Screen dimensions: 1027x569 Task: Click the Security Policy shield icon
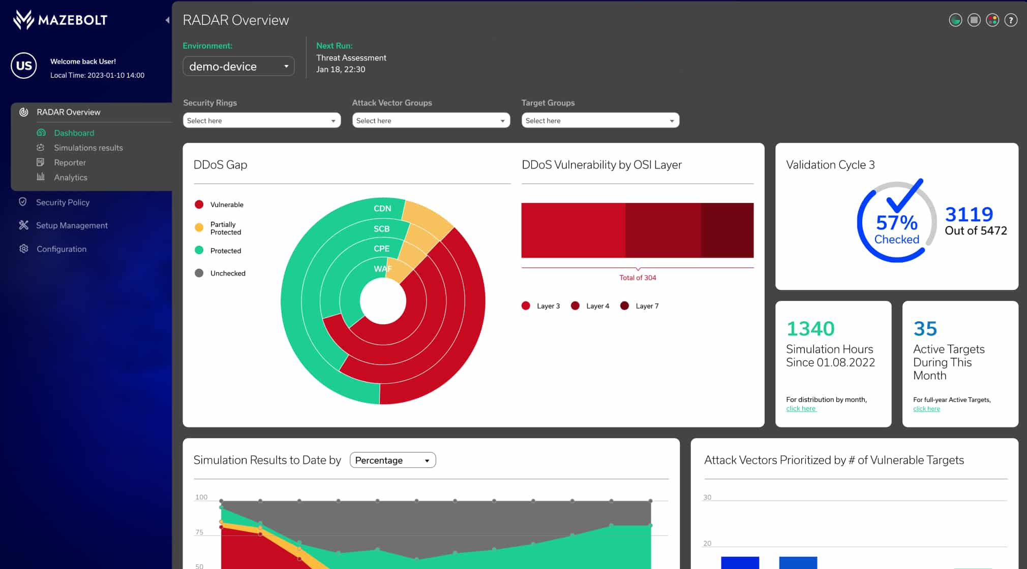click(23, 202)
